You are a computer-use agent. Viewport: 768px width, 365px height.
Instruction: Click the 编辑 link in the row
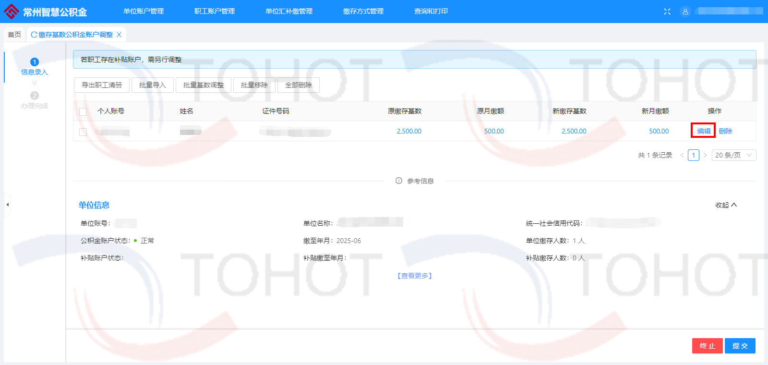(704, 131)
